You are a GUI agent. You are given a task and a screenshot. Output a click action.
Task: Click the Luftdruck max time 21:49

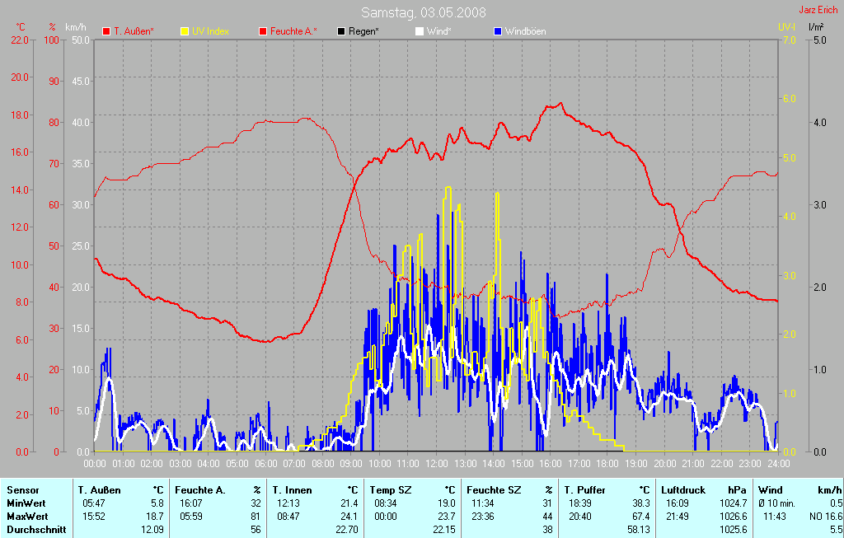click(x=678, y=517)
